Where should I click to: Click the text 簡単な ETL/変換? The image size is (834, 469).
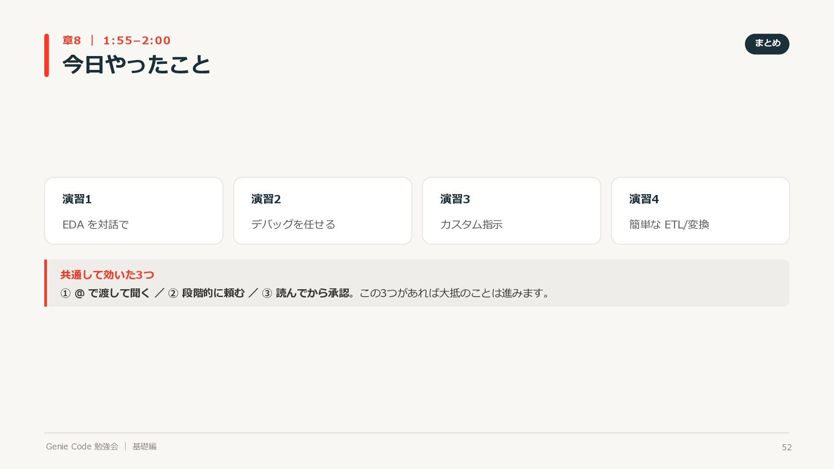(x=669, y=224)
